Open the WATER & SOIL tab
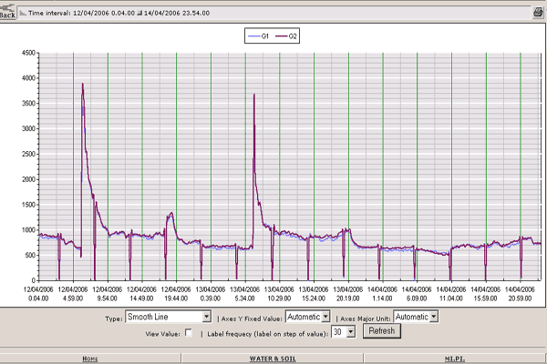Viewport: 547px width, 364px height. [273, 359]
